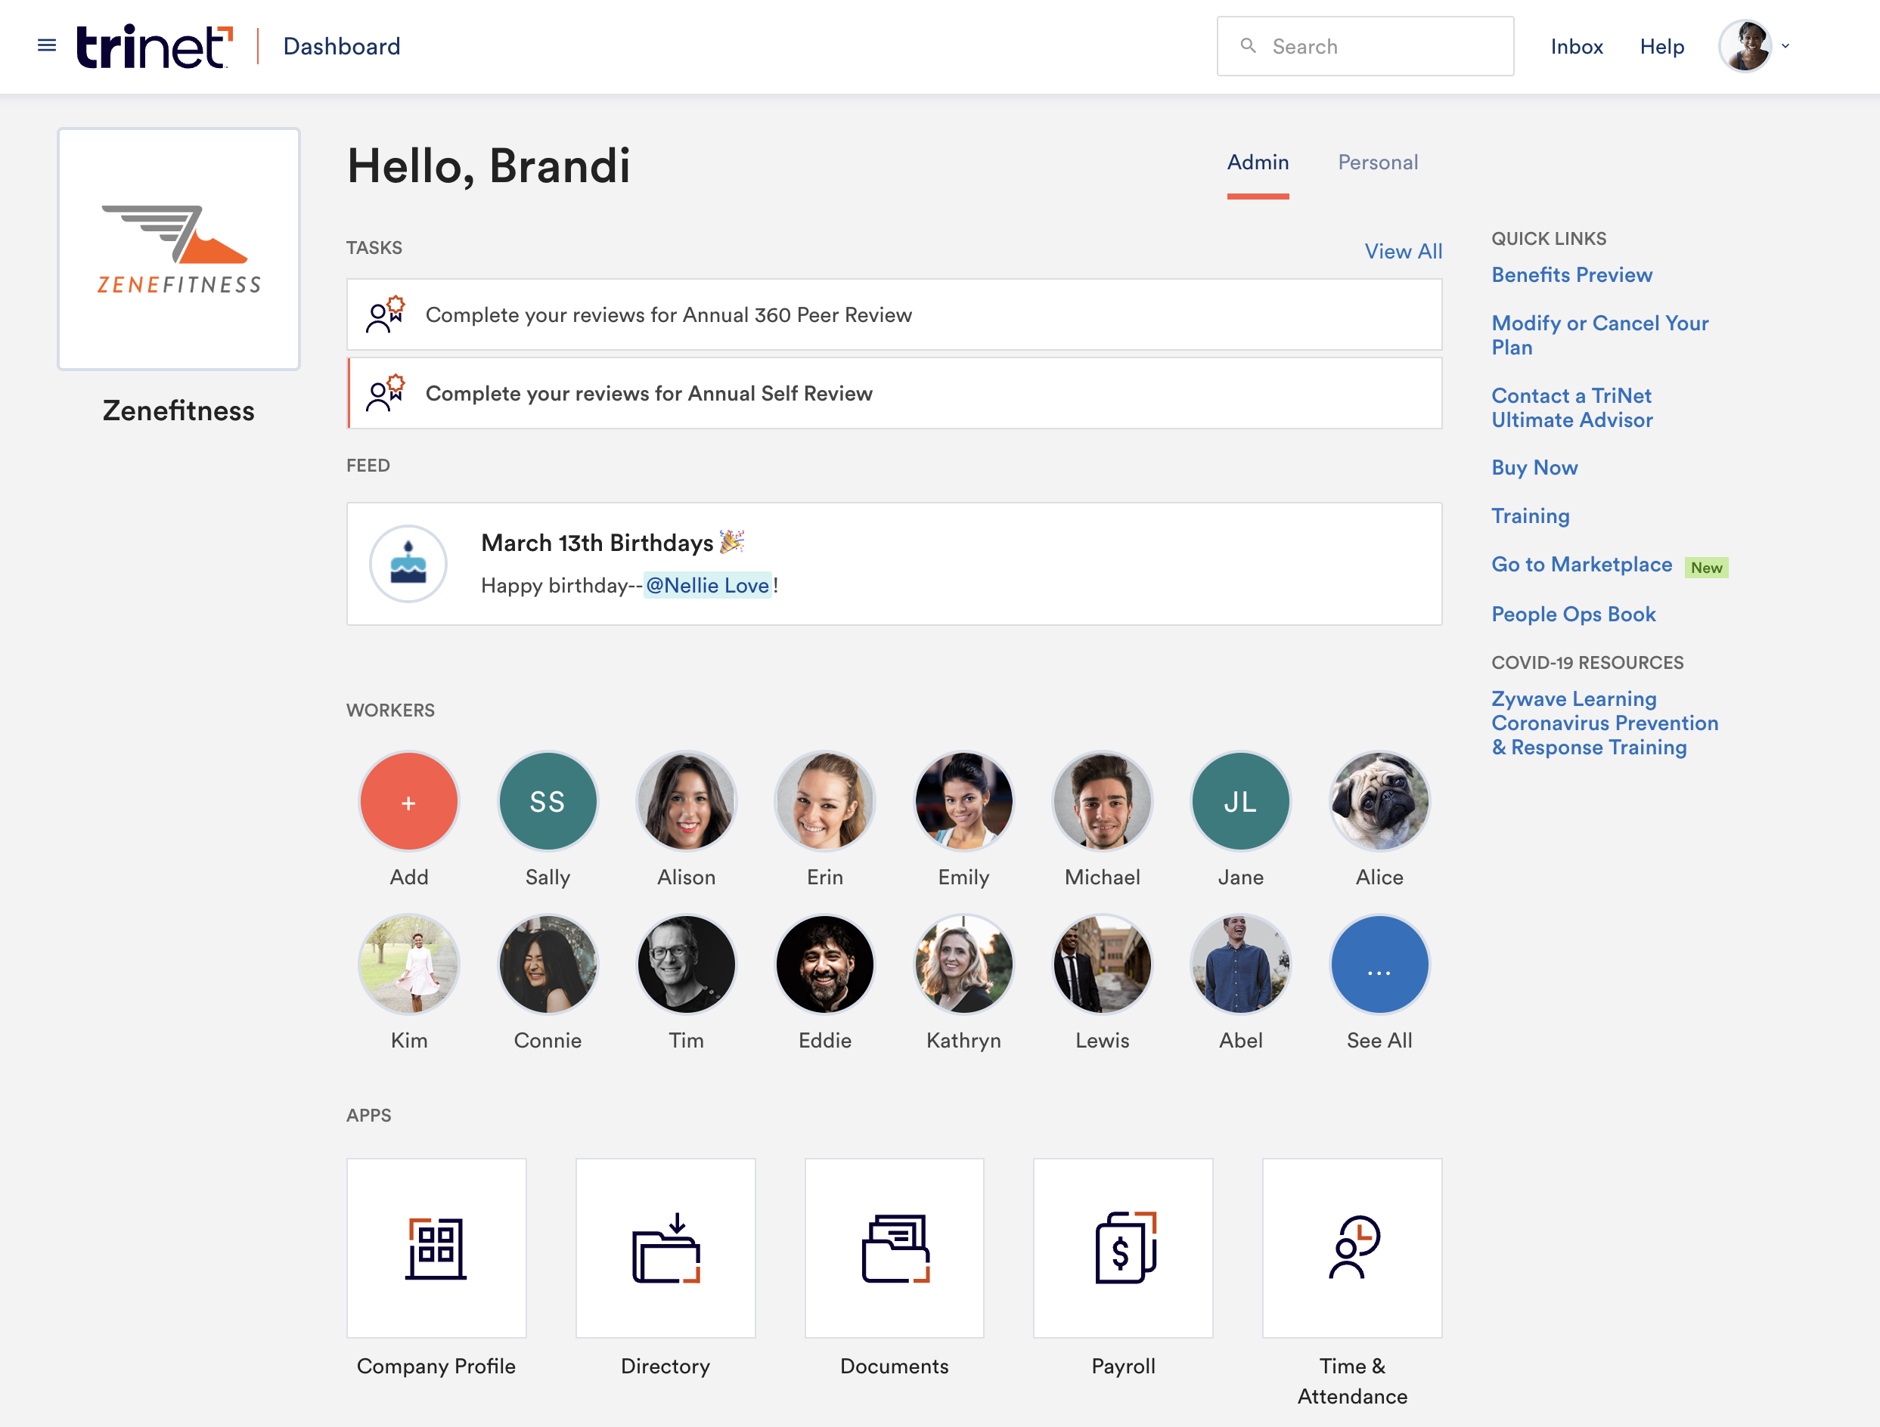The height and width of the screenshot is (1427, 1880).
Task: Click the red Add worker plus icon
Action: point(409,802)
